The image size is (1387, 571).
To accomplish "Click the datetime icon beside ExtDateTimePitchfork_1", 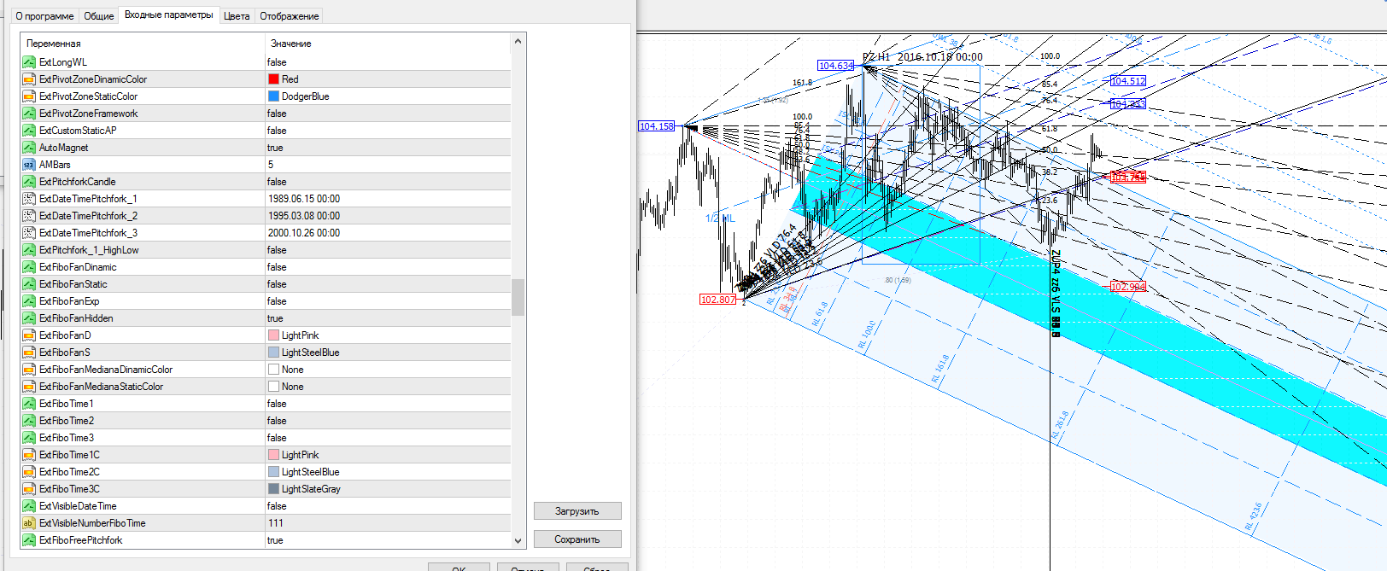I will [x=29, y=199].
